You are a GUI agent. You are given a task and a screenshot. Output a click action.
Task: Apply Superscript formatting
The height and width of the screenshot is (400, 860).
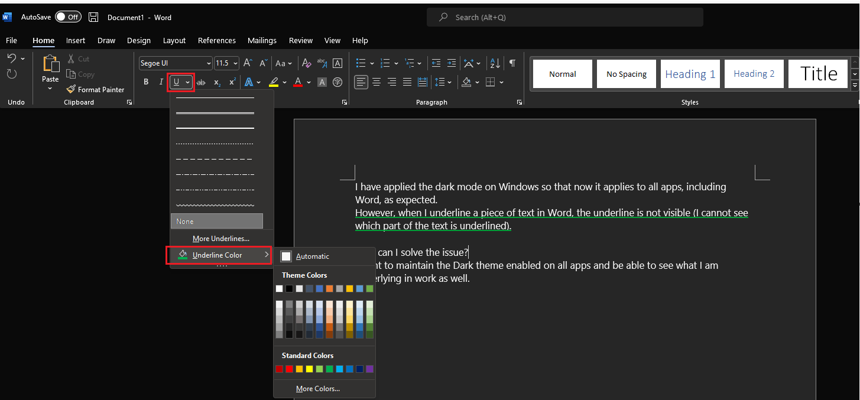pos(232,82)
